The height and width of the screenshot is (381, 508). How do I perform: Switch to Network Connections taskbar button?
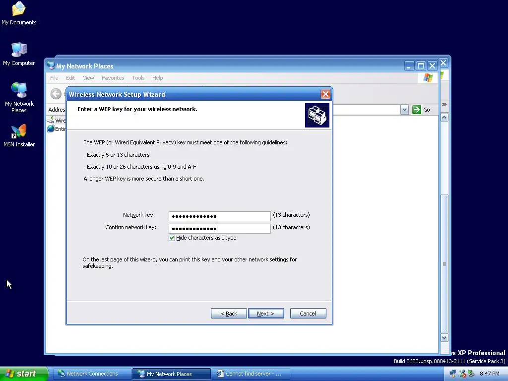coord(92,374)
